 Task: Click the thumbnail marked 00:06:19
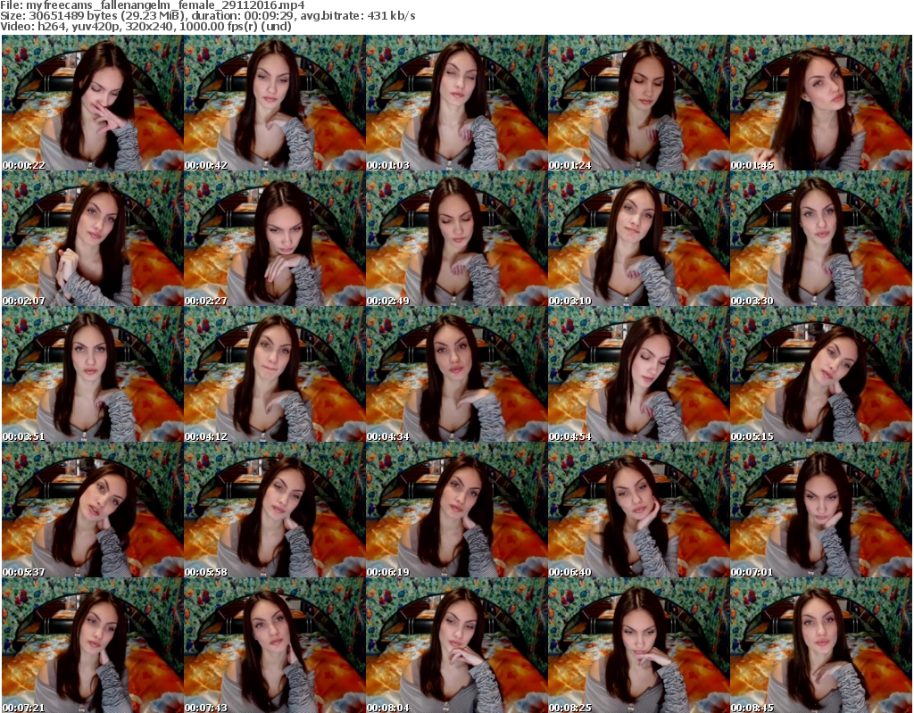[x=456, y=510]
